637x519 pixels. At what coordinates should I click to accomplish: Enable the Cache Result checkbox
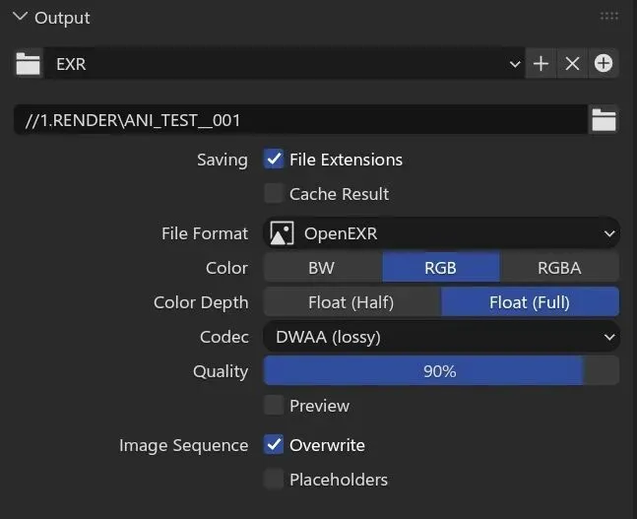click(274, 194)
